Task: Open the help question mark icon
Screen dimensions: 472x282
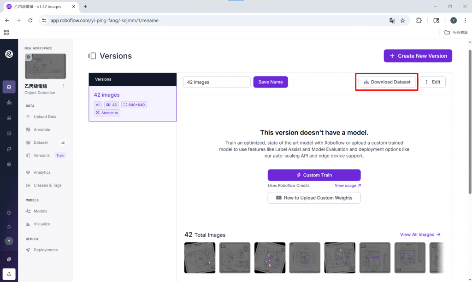Action: 9,213
